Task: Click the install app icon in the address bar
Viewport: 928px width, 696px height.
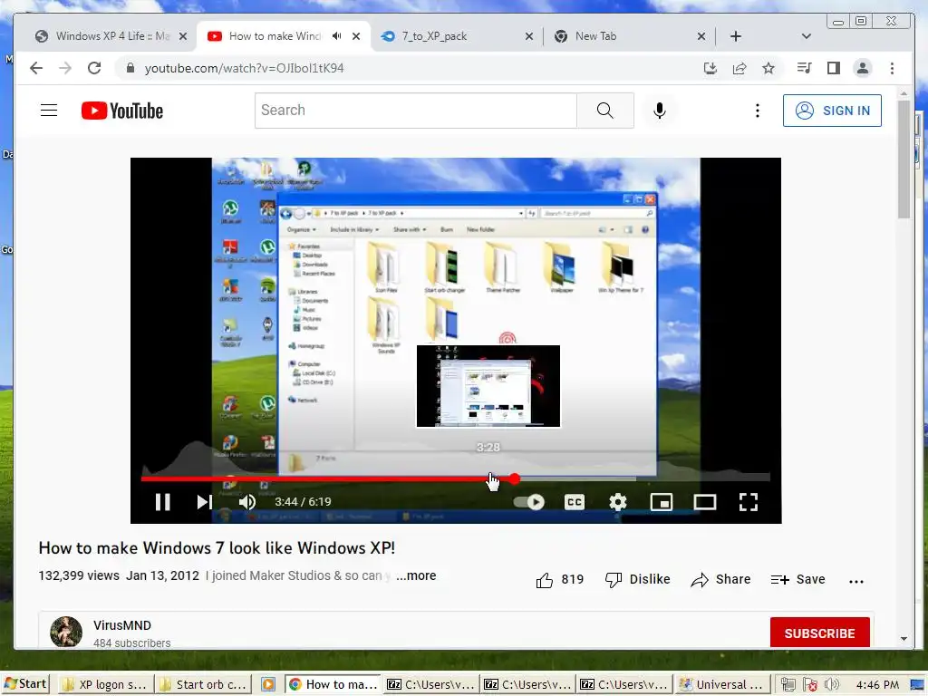Action: point(710,68)
